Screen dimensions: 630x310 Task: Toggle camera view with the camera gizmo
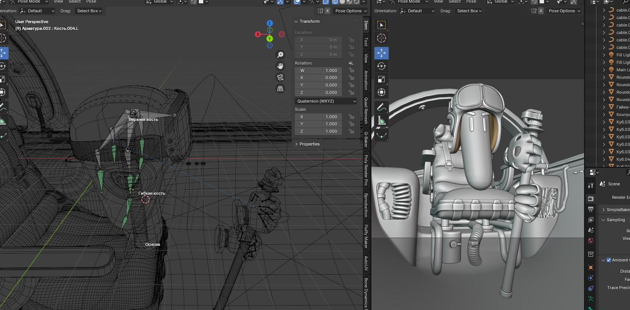280,77
